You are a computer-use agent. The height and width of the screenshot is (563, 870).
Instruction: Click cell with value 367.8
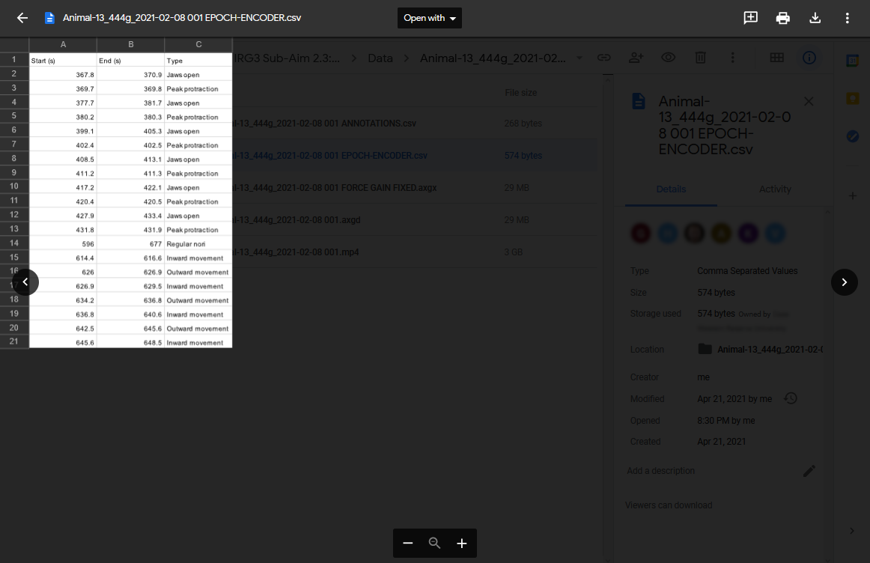[63, 75]
